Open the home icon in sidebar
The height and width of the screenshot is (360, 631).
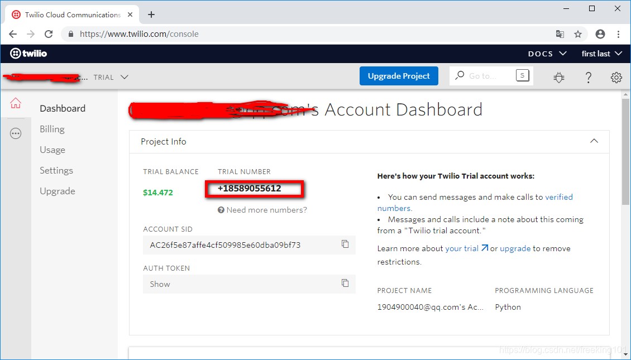(x=15, y=103)
